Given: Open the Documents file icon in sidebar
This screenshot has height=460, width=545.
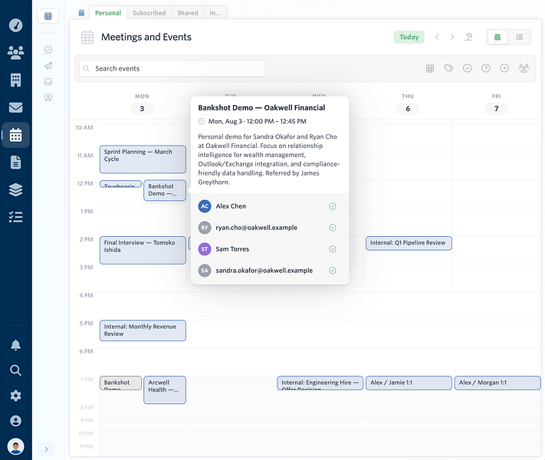Looking at the screenshot, I should [15, 163].
